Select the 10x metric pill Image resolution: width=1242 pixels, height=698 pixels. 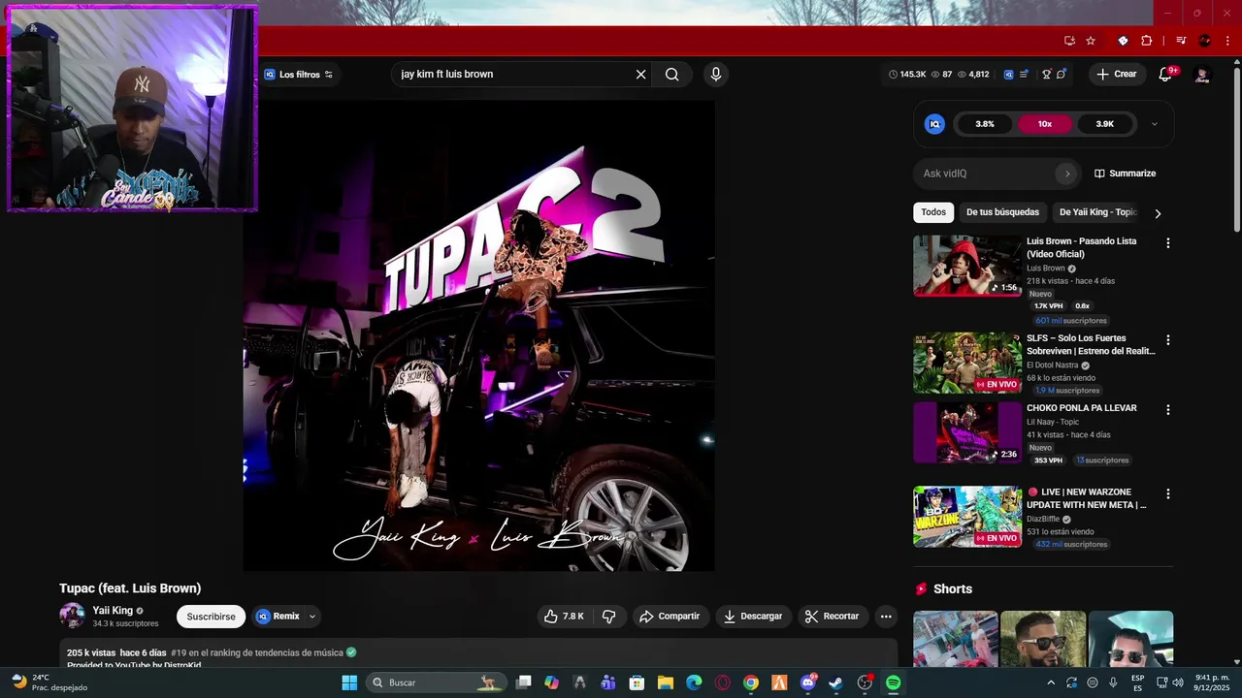1045,124
